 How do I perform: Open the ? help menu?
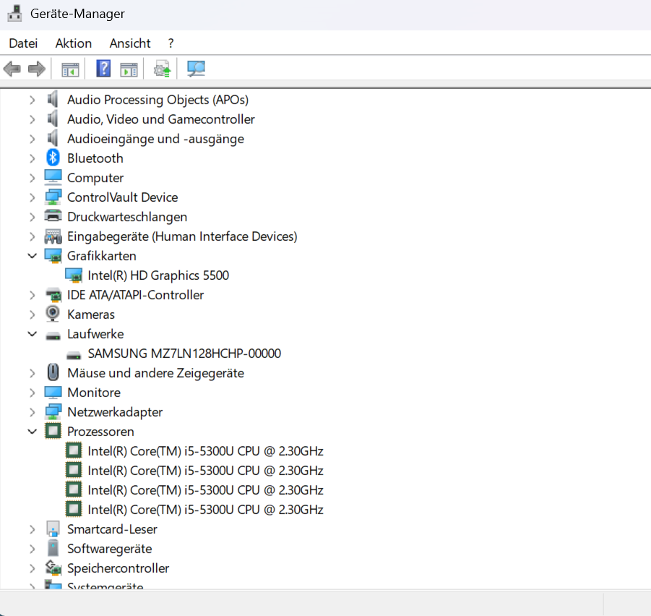[171, 43]
